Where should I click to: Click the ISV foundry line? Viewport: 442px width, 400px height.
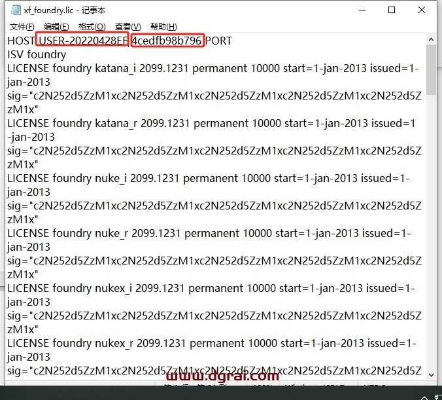[37, 54]
